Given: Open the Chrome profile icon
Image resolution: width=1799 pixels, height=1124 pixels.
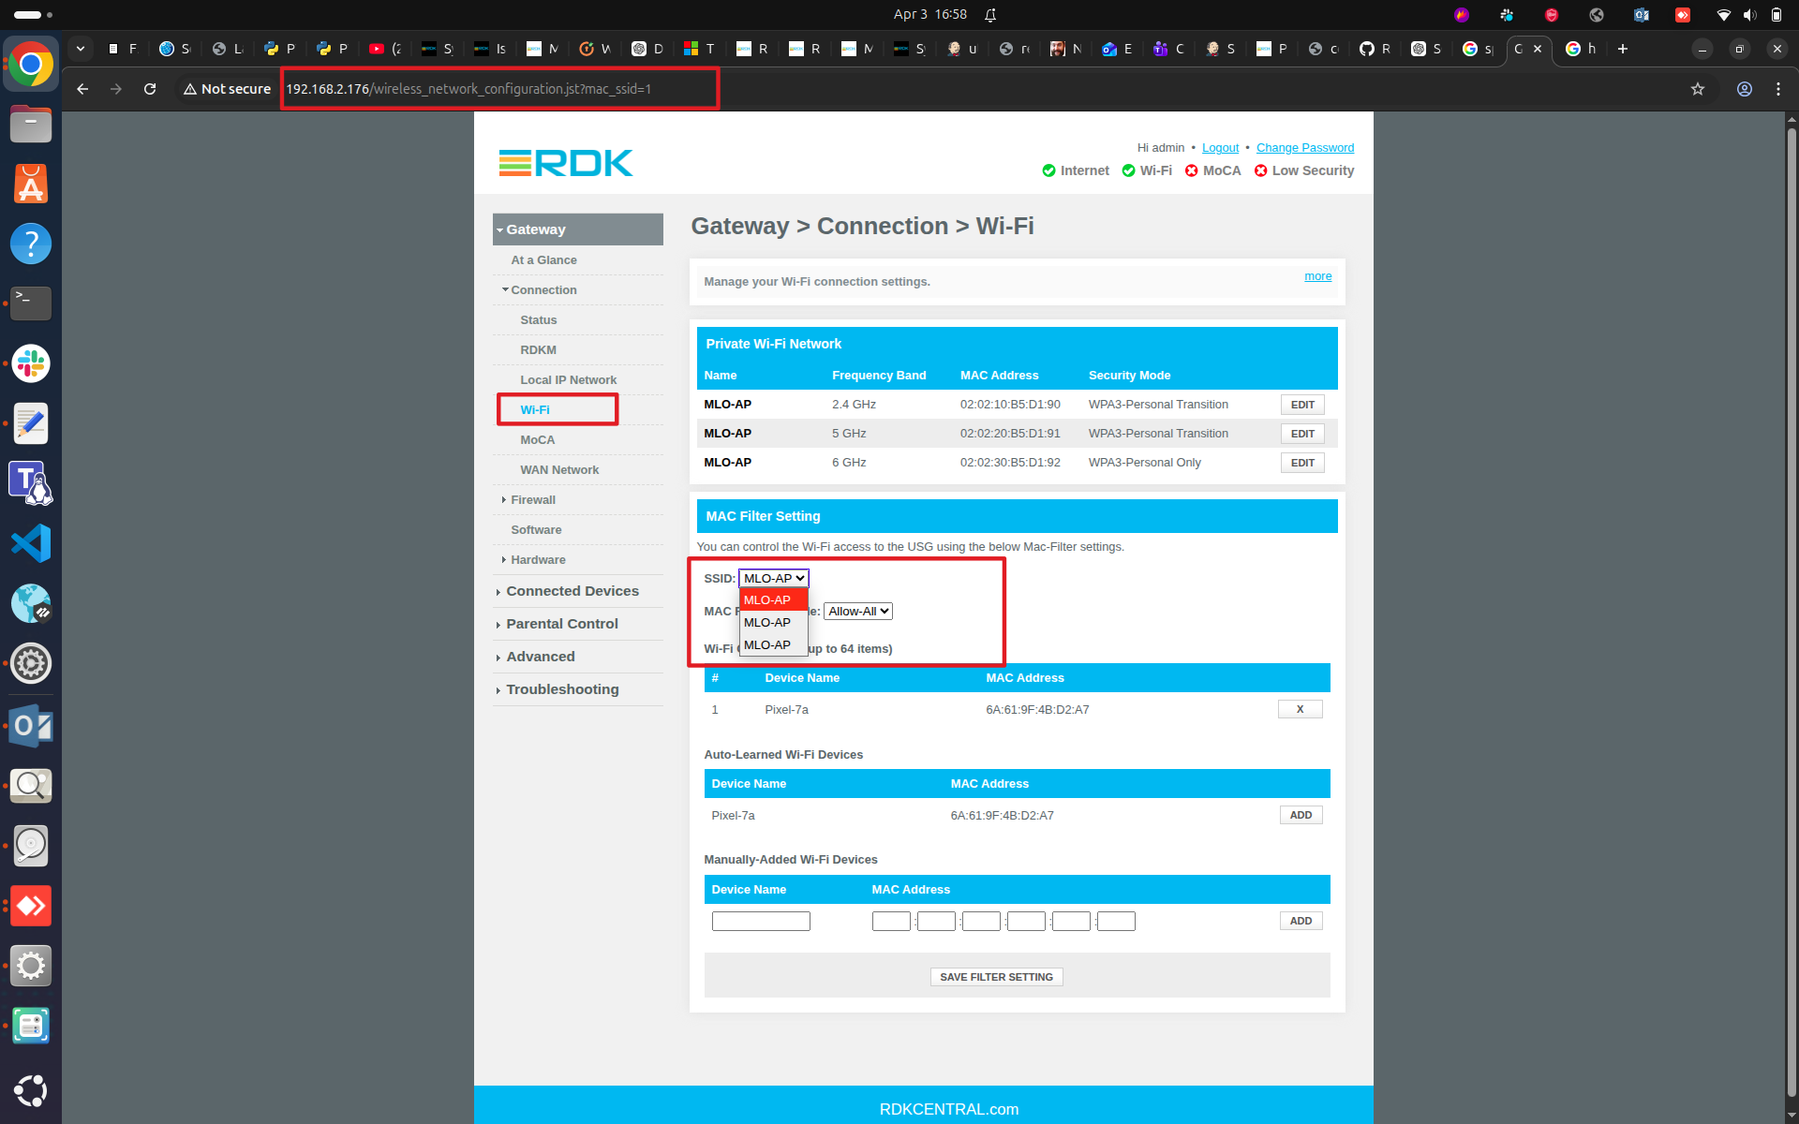Looking at the screenshot, I should click(x=1744, y=89).
